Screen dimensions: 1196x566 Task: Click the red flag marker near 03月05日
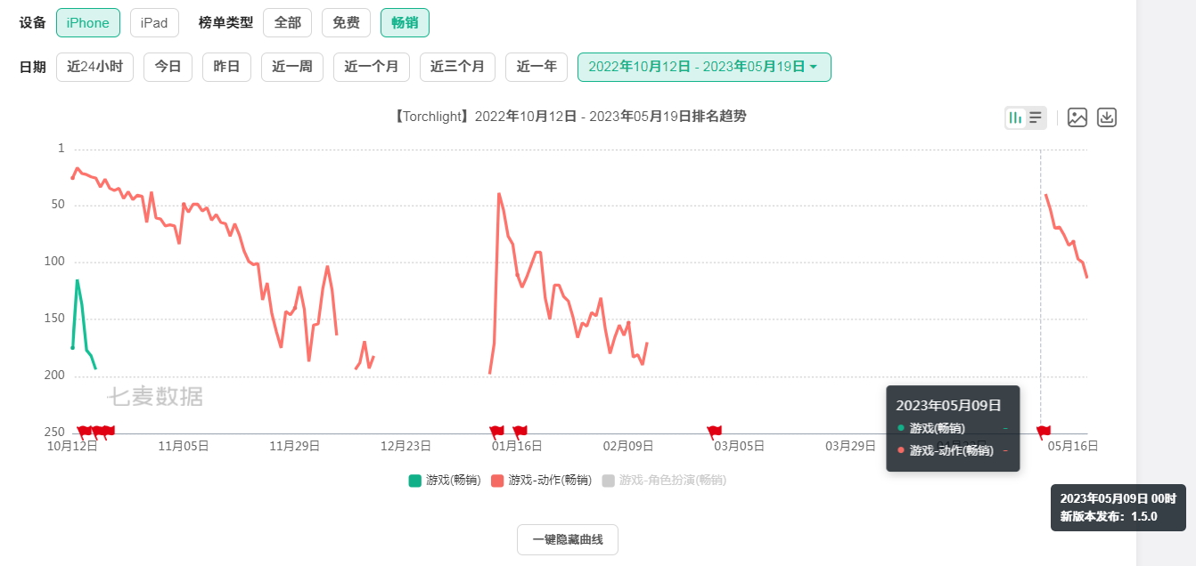(715, 431)
